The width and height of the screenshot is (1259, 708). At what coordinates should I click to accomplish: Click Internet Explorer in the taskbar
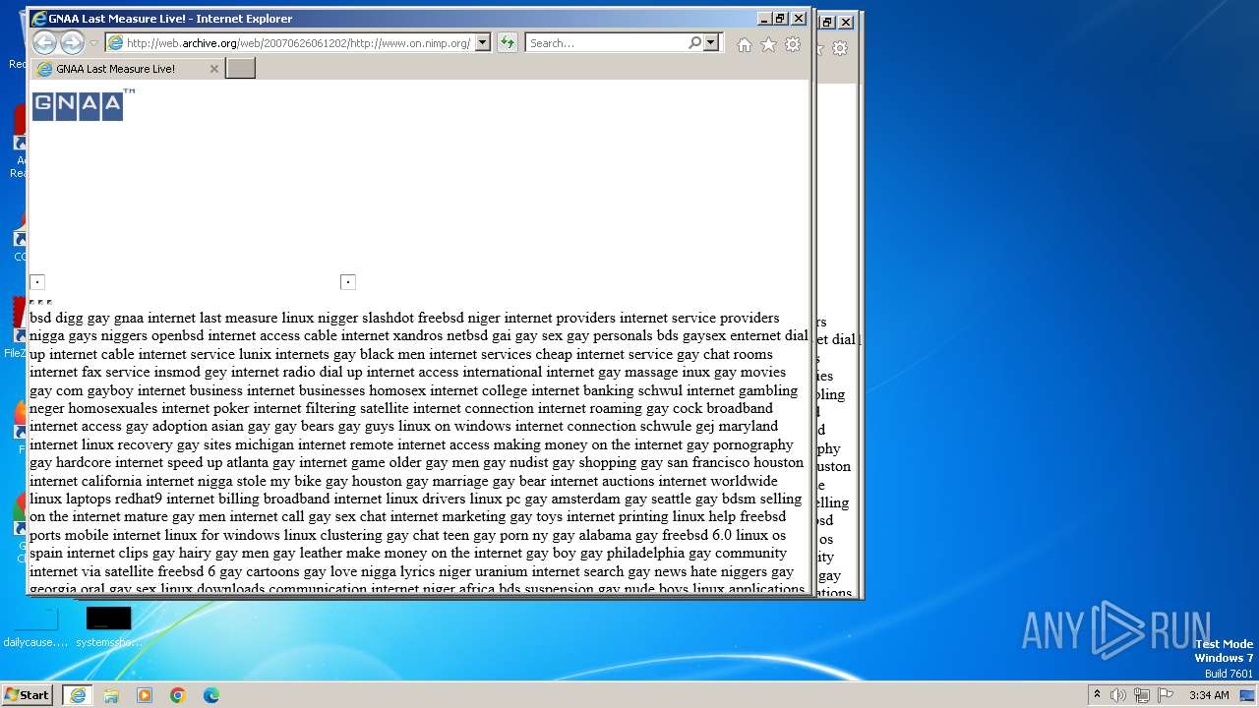click(x=78, y=695)
